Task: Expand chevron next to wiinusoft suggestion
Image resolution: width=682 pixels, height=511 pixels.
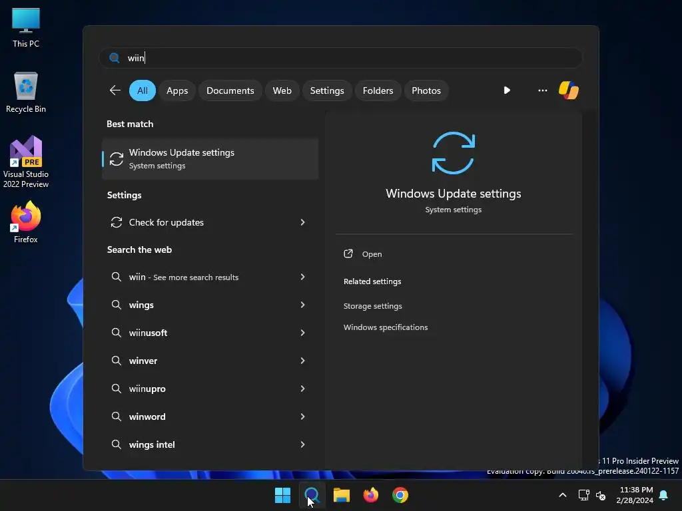Action: pyautogui.click(x=303, y=333)
